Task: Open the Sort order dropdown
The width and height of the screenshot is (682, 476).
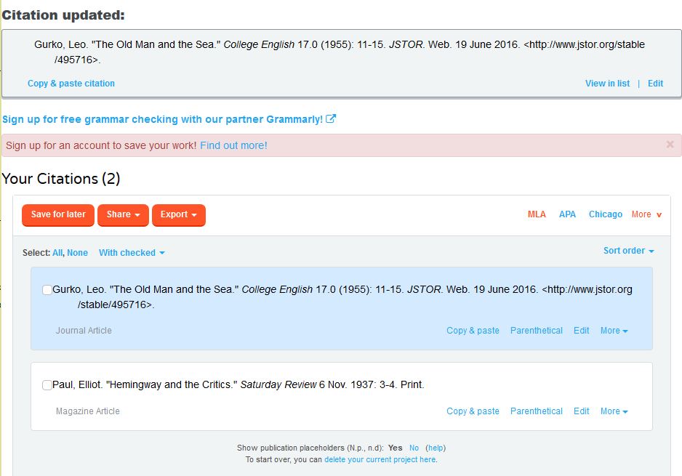Action: (x=628, y=251)
